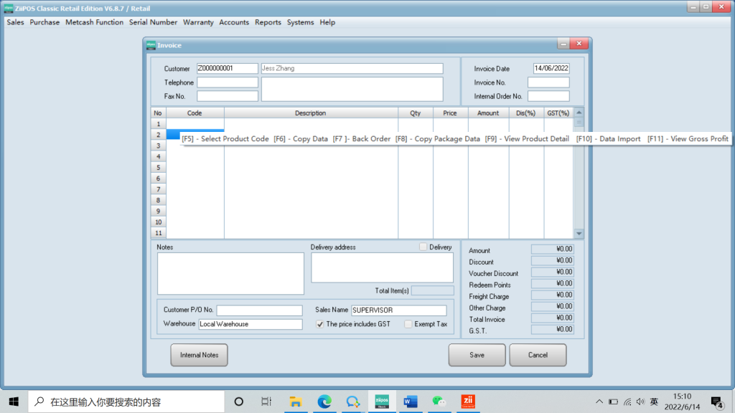Click the Invoice No. field

pyautogui.click(x=548, y=82)
